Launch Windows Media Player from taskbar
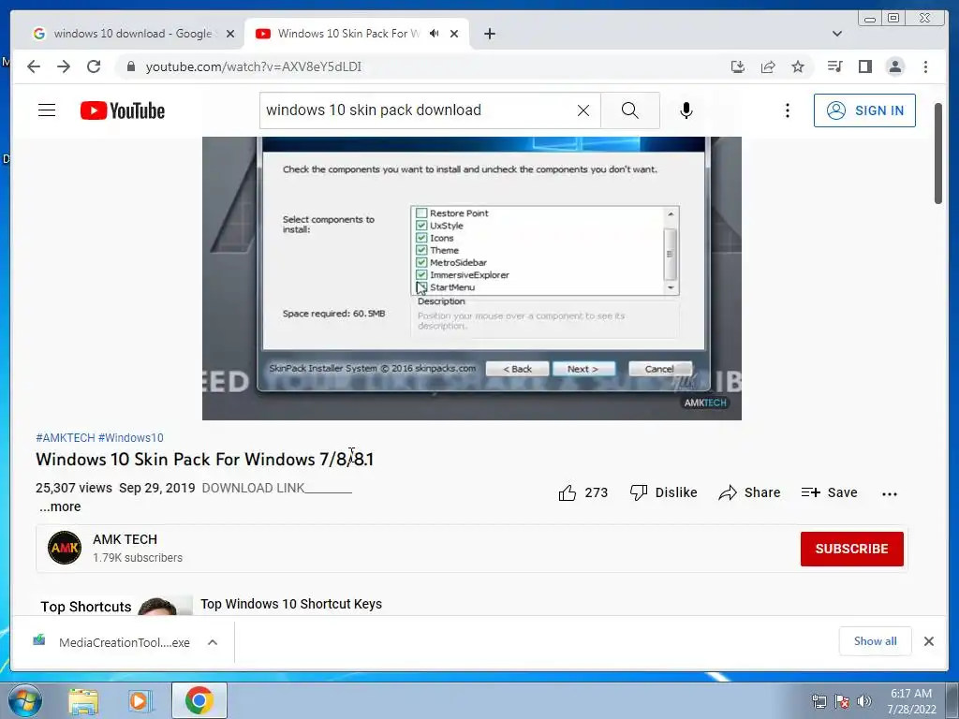This screenshot has width=959, height=719. pyautogui.click(x=140, y=700)
